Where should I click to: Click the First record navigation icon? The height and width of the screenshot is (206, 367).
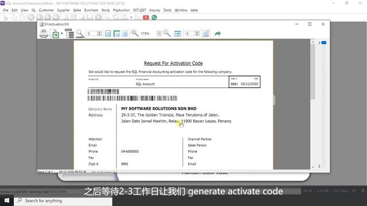click(31, 18)
